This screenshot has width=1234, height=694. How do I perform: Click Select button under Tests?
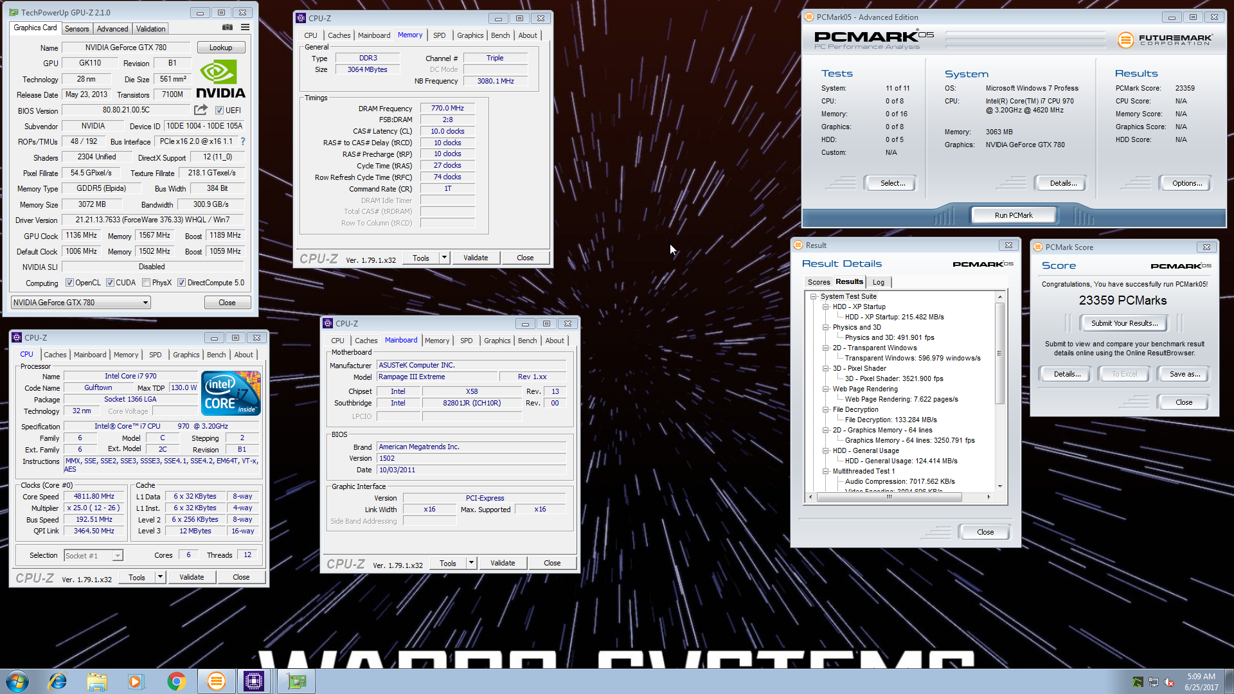[892, 183]
